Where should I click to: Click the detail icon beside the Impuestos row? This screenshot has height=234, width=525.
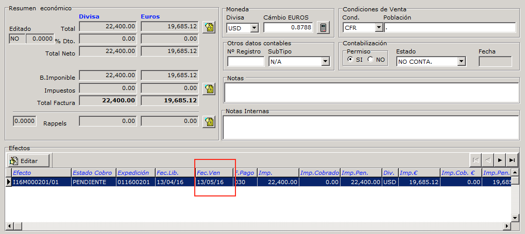(209, 89)
